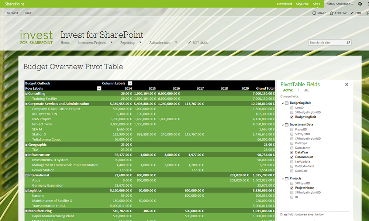Click the Invest for SharePoint site title

pyautogui.click(x=102, y=35)
